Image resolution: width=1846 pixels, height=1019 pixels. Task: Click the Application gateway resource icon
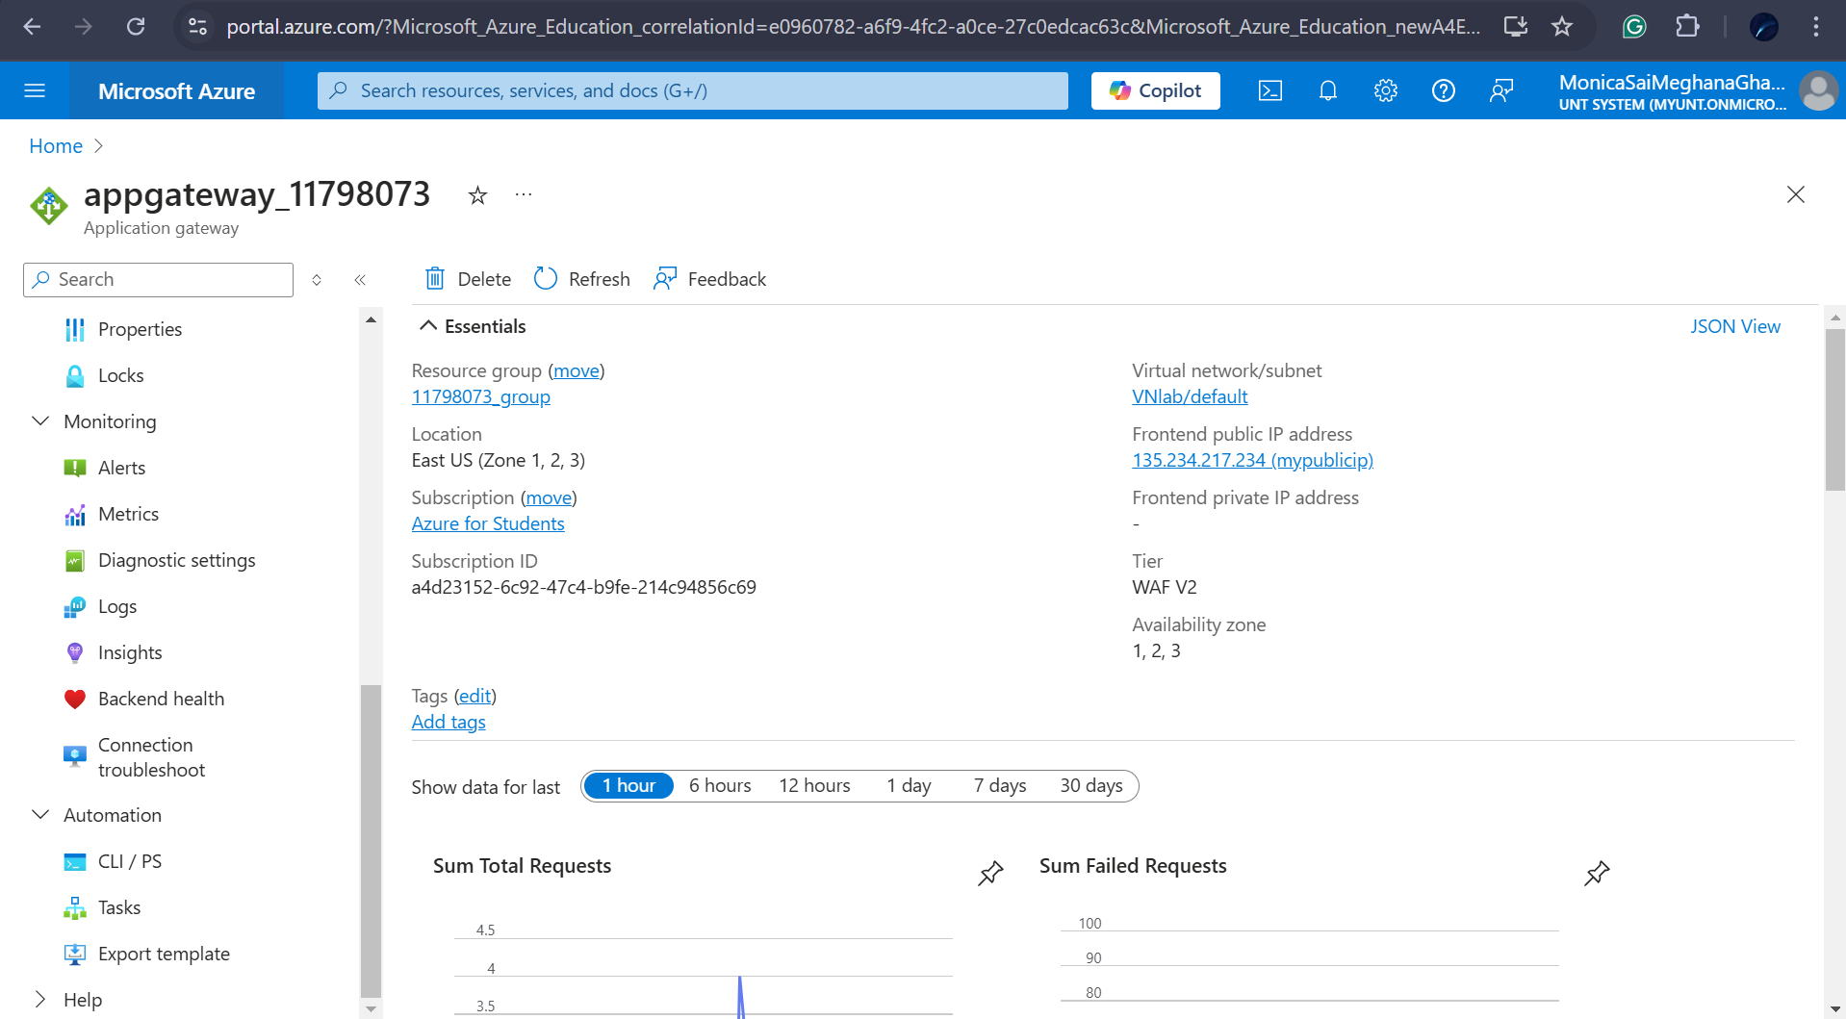(x=49, y=205)
